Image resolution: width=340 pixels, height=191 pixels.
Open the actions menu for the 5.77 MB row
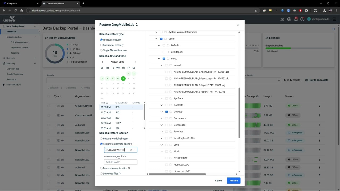[x=320, y=106]
